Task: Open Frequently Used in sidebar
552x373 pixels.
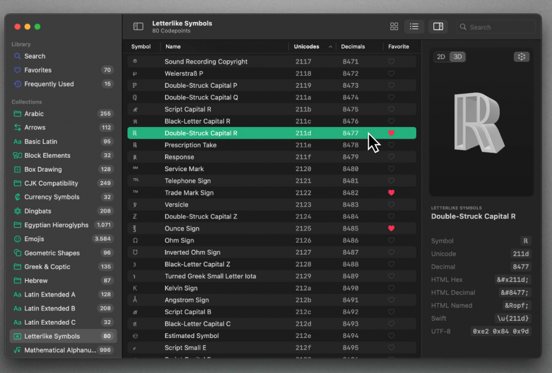Action: [x=49, y=84]
